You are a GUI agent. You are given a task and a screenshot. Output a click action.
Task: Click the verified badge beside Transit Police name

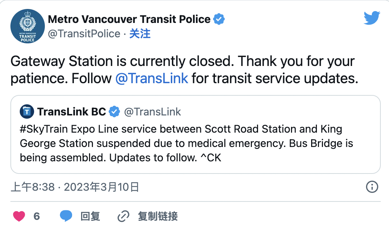point(219,19)
